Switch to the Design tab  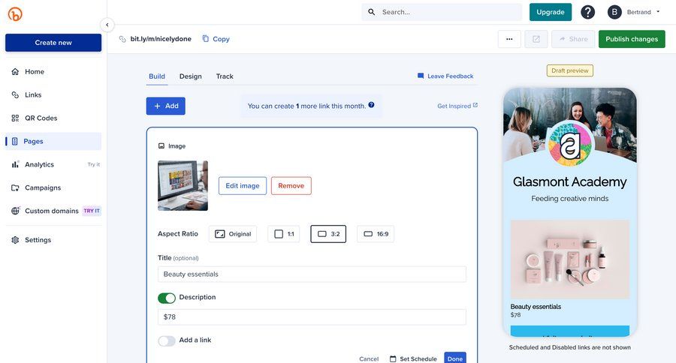tap(191, 76)
